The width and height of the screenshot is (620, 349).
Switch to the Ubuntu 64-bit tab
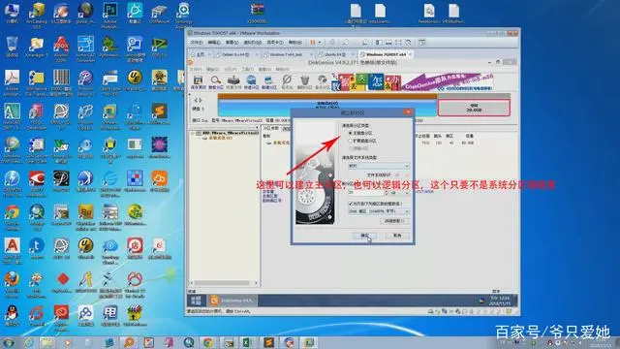point(335,54)
